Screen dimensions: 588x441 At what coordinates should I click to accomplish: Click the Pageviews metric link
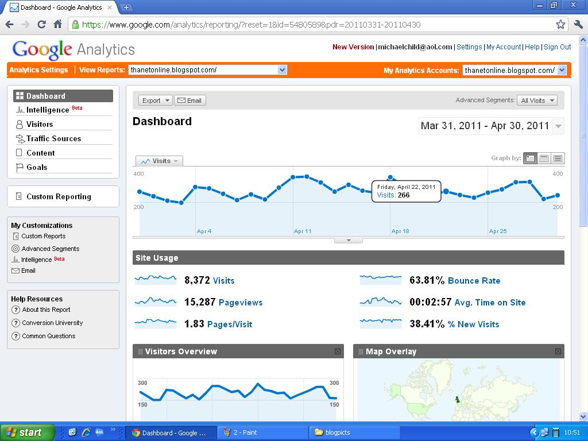[x=241, y=302]
